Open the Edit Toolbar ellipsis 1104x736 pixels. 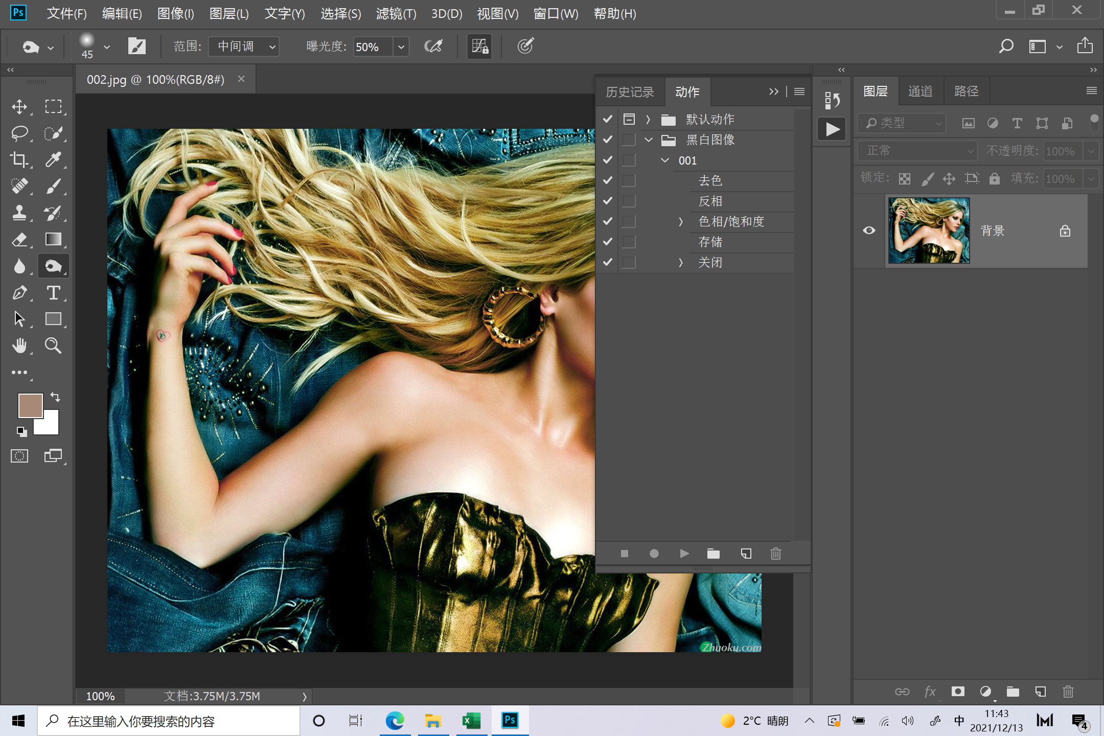click(19, 373)
